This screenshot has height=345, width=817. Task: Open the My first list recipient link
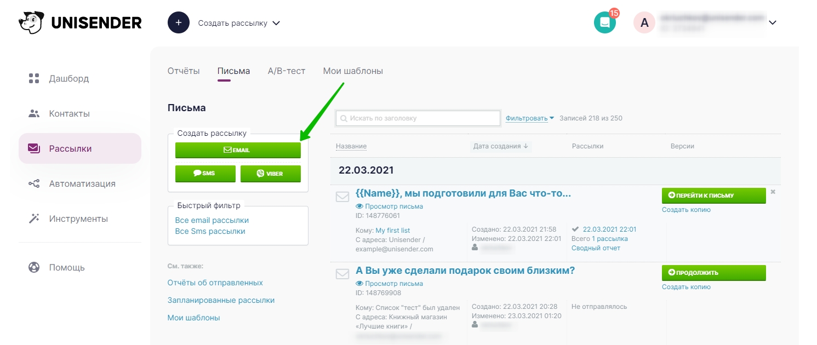[393, 231]
